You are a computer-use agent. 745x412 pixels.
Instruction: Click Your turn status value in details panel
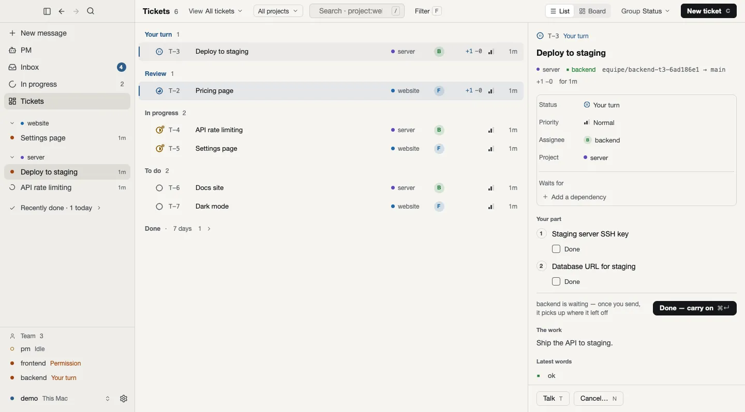pyautogui.click(x=602, y=105)
